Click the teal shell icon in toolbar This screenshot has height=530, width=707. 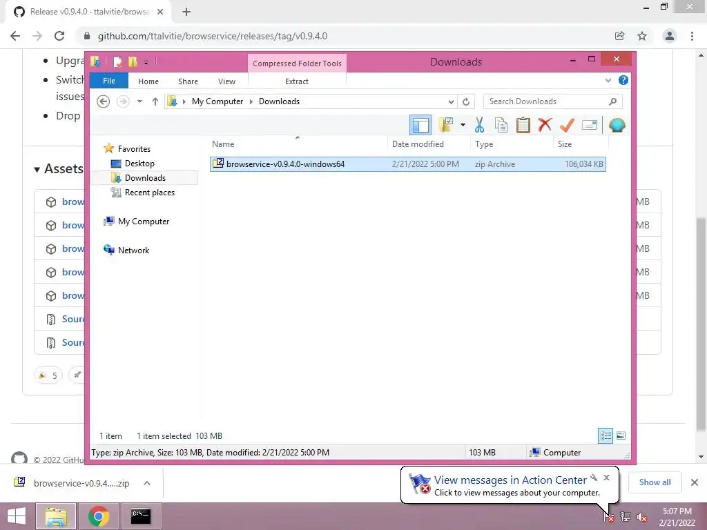617,125
